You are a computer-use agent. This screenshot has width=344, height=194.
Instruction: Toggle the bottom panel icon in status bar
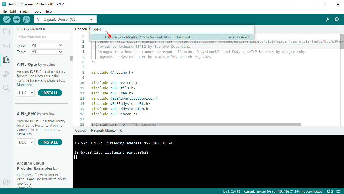tap(339, 191)
